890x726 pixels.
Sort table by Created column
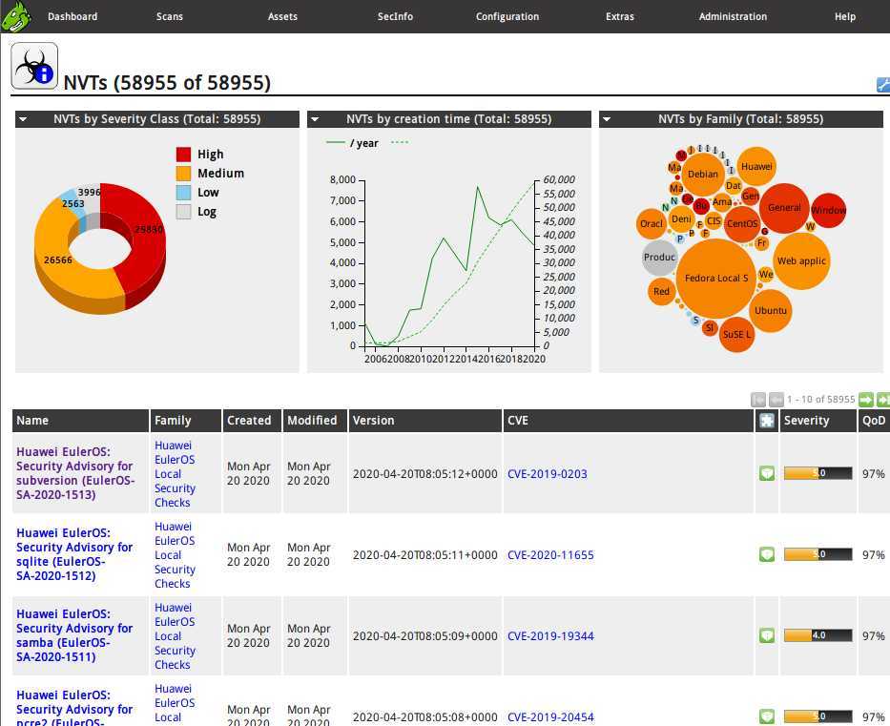249,421
